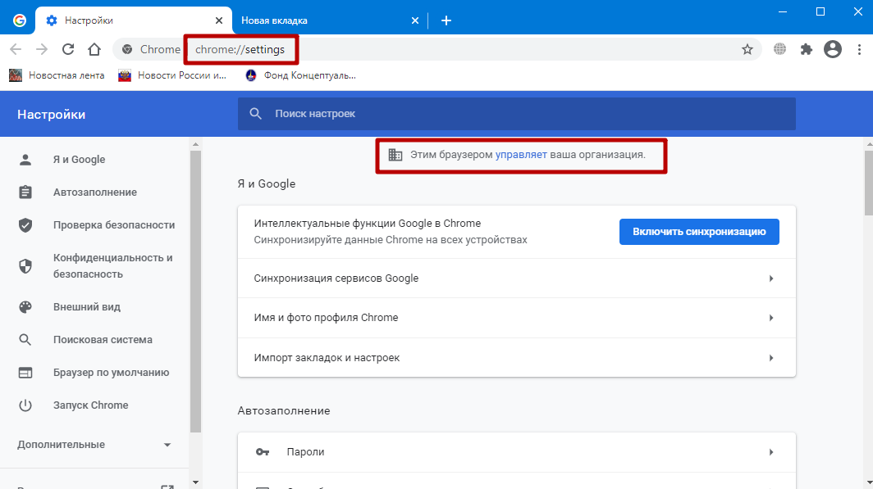This screenshot has width=873, height=489.
Task: Click the globe extension icon in toolbar
Action: click(x=779, y=49)
